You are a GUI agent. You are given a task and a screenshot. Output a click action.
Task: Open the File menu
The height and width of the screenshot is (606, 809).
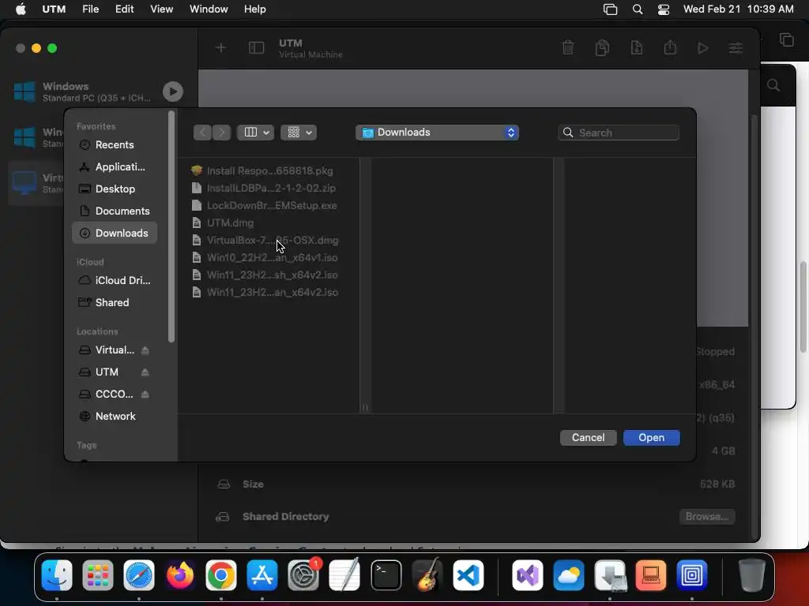pos(90,9)
